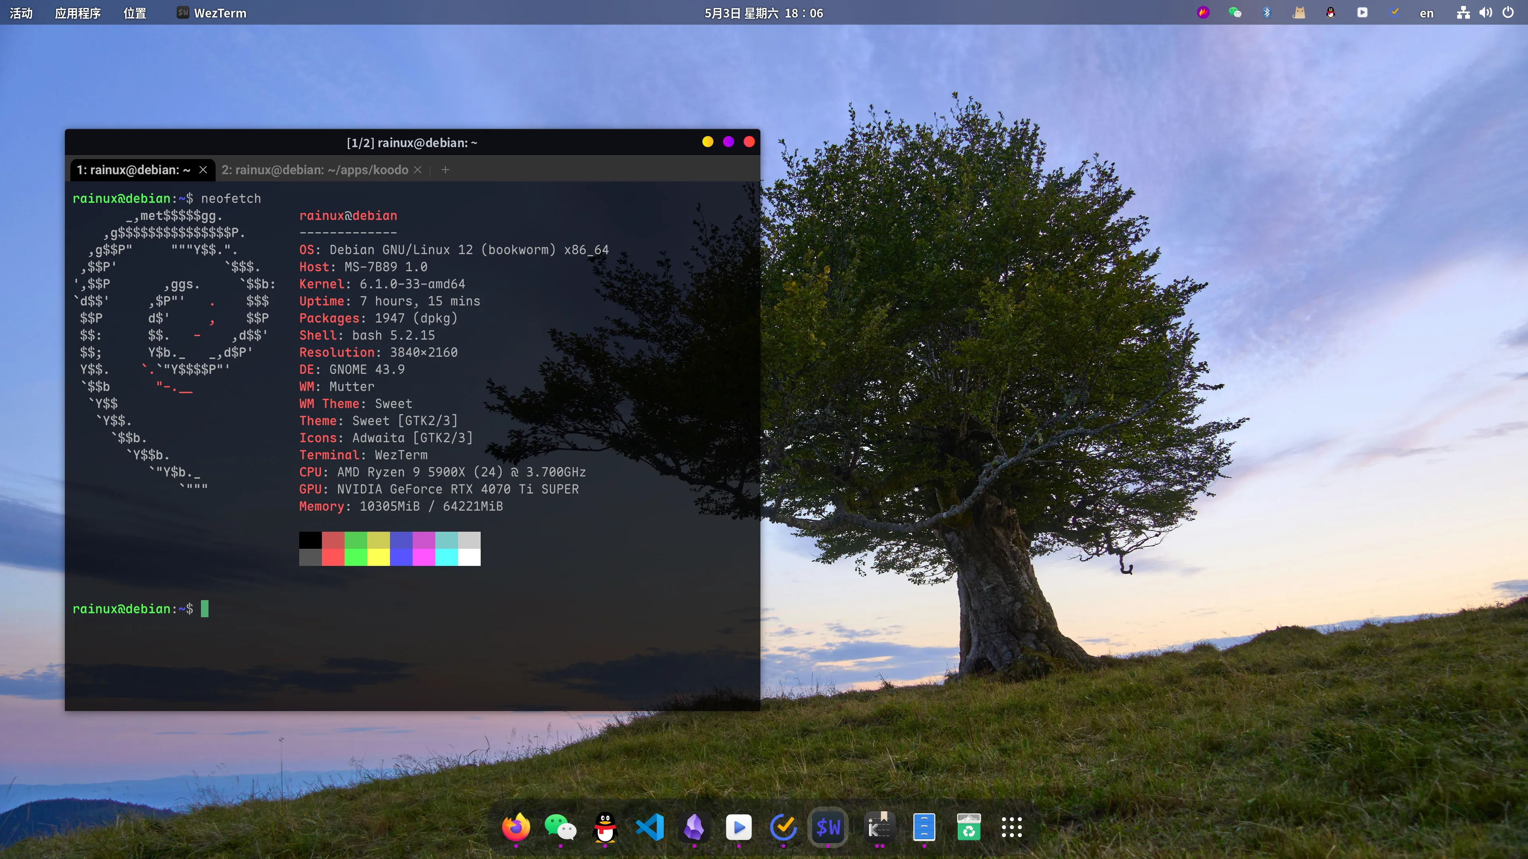Image resolution: width=1528 pixels, height=859 pixels.
Task: Add a new WezTerm tab
Action: tap(446, 170)
